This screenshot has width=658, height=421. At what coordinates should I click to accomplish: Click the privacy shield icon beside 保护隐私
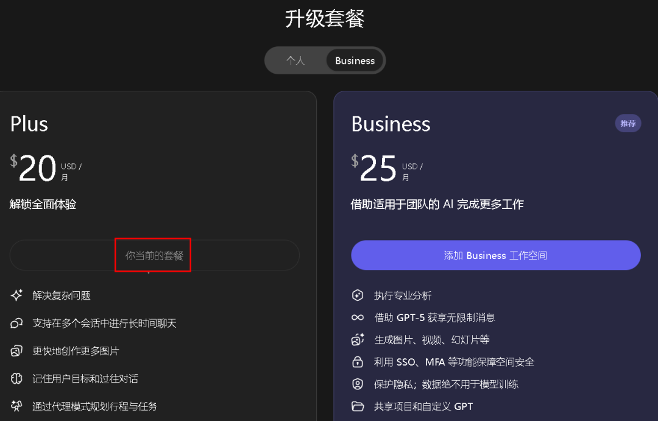(x=358, y=384)
